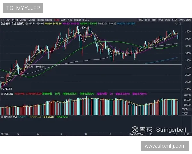Click the panel icon beside the diamond

click(x=180, y=23)
